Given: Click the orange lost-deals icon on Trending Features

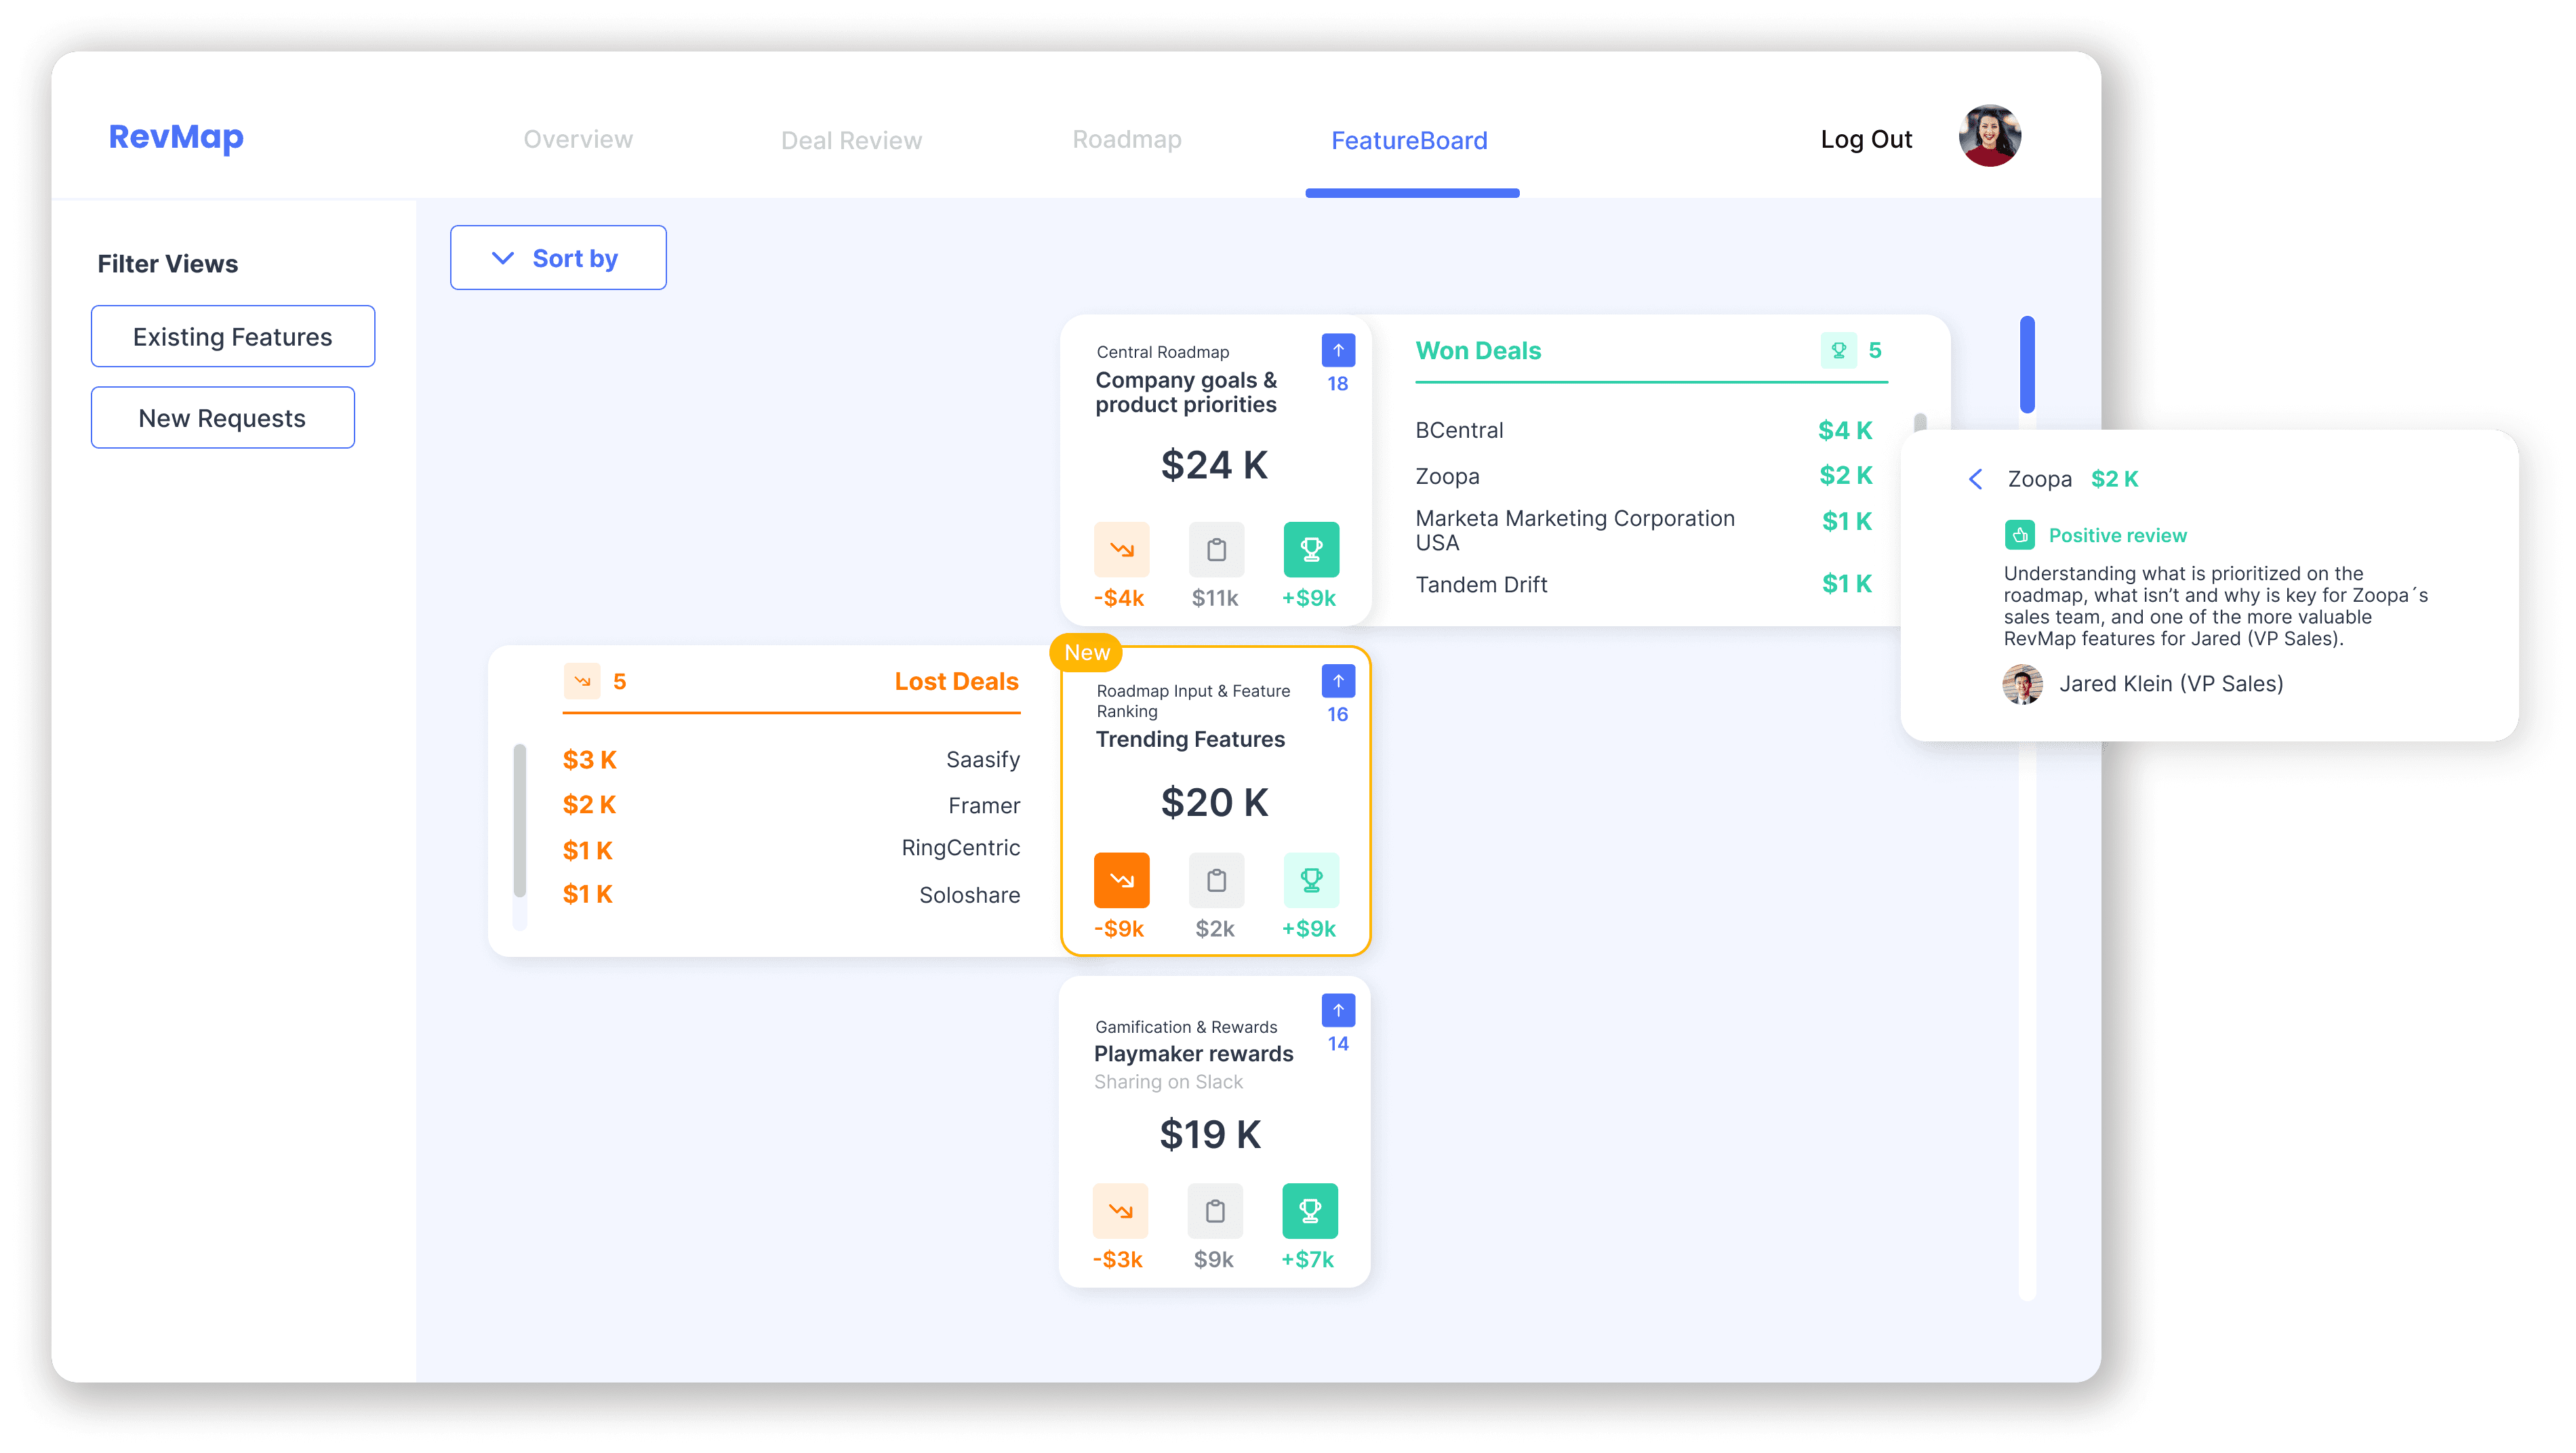Looking at the screenshot, I should pos(1121,881).
